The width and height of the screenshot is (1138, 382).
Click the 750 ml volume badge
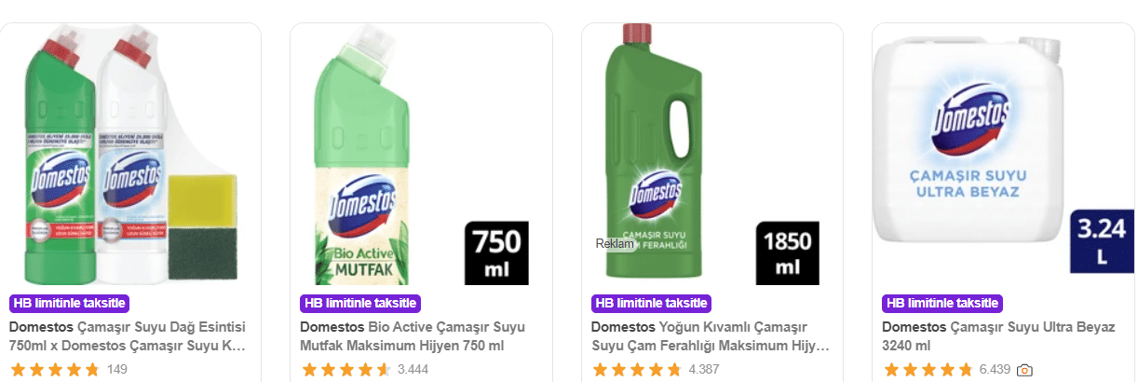coord(495,253)
